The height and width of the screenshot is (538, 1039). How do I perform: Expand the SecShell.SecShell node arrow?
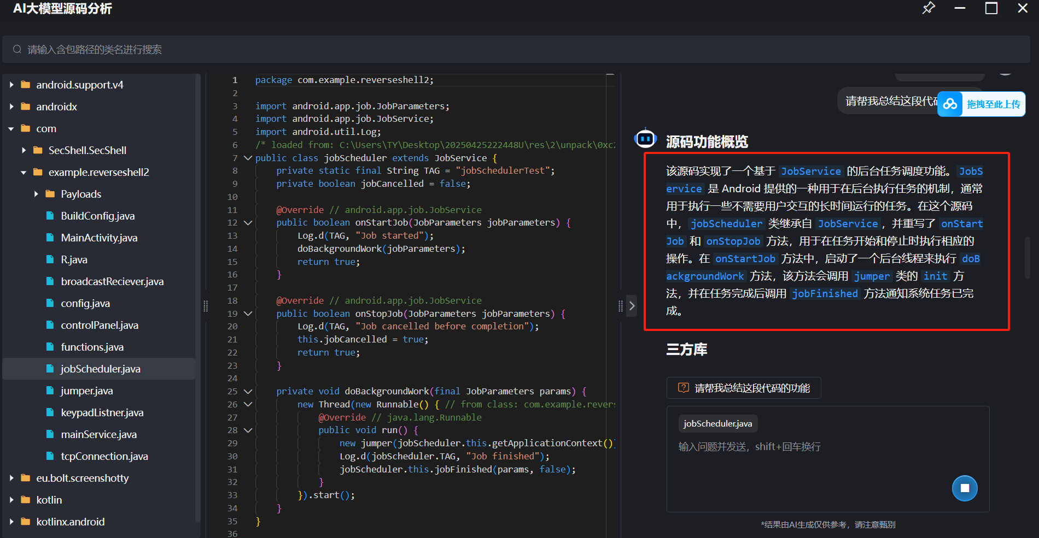(x=24, y=150)
